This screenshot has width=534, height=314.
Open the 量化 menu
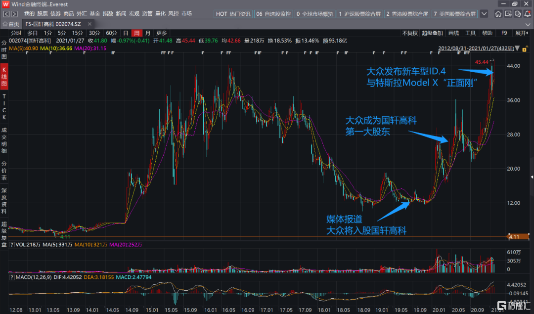click(160, 14)
